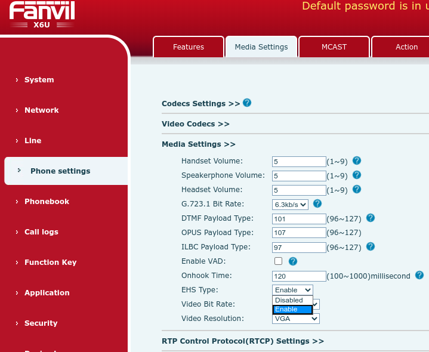Open Security in the sidebar
Viewport: 429px width, 352px height.
click(41, 323)
